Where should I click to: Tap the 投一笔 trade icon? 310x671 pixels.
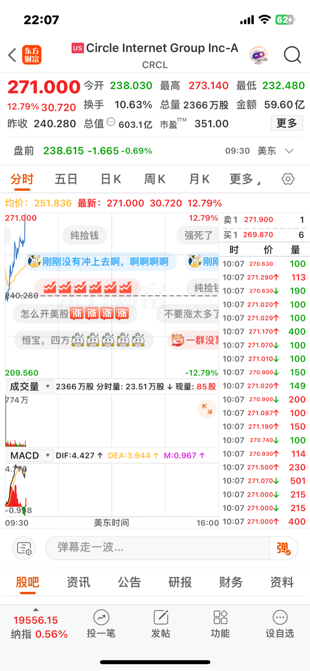101,624
